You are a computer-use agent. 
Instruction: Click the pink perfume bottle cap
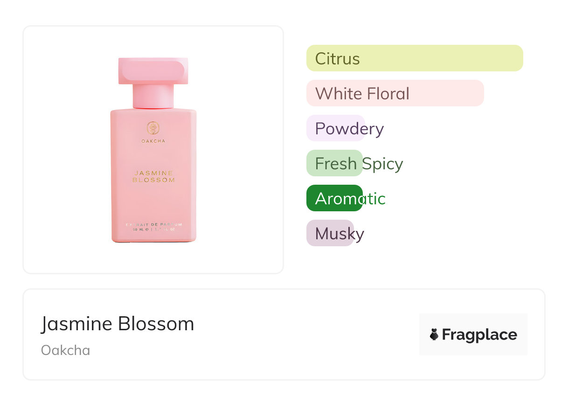(x=153, y=71)
